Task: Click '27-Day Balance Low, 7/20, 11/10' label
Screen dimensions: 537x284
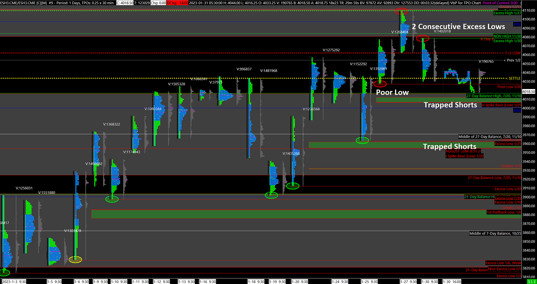Action: coord(494,178)
